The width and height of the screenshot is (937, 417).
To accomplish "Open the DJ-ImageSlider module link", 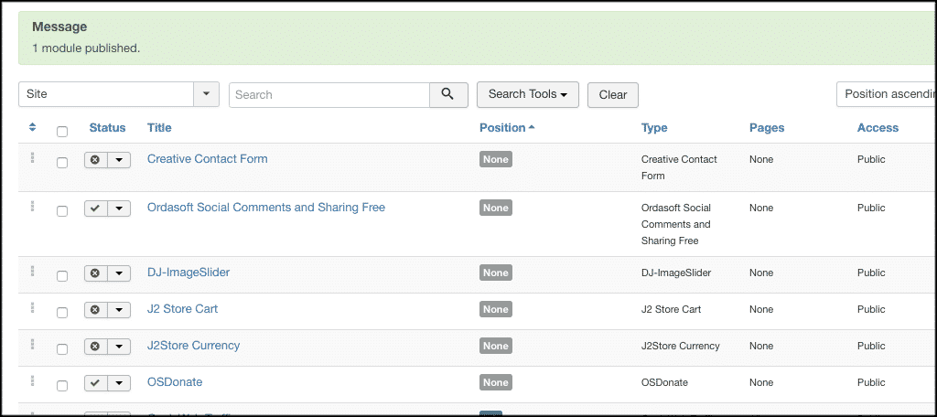I will click(188, 273).
